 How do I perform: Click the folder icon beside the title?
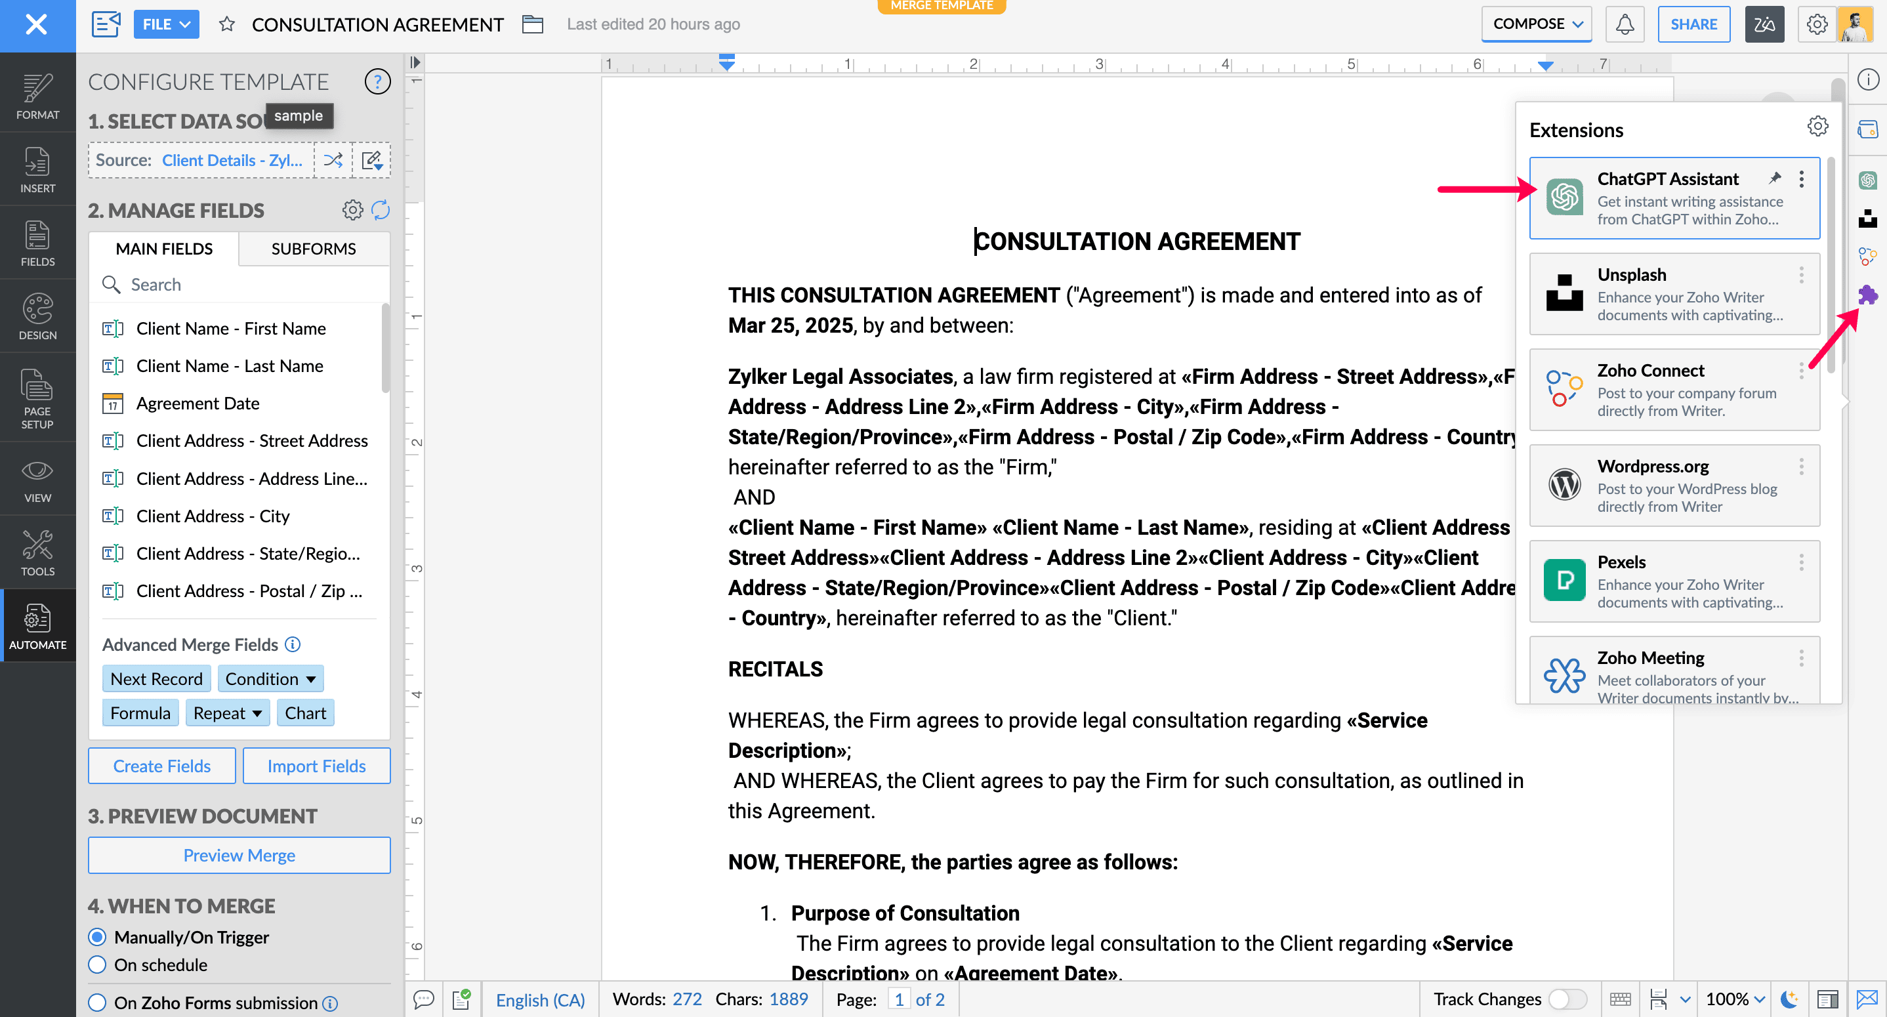533,24
